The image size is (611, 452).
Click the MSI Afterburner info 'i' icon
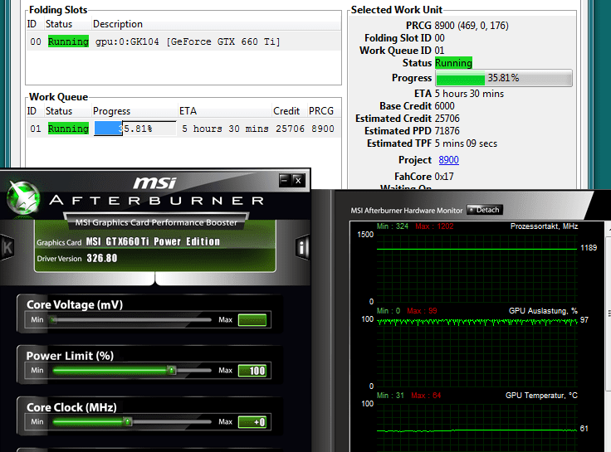pos(302,247)
